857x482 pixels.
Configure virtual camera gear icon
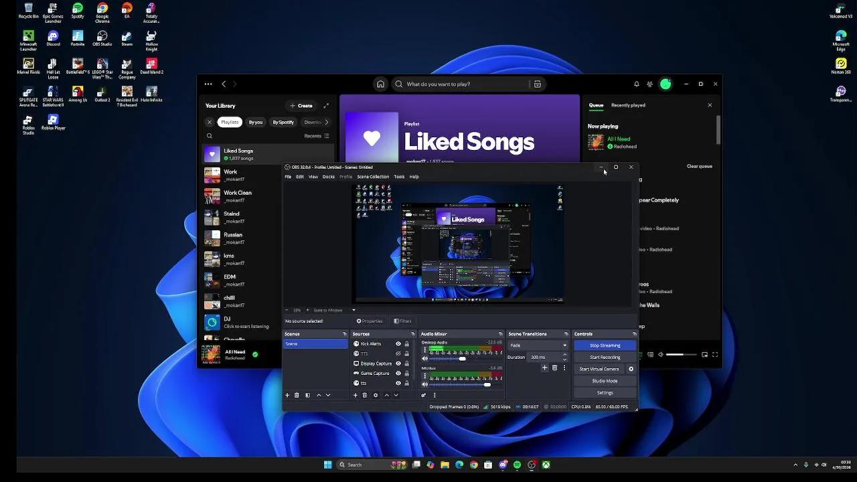click(x=631, y=369)
